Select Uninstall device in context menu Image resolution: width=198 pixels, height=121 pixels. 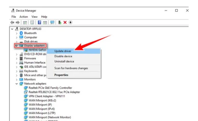(x=64, y=61)
